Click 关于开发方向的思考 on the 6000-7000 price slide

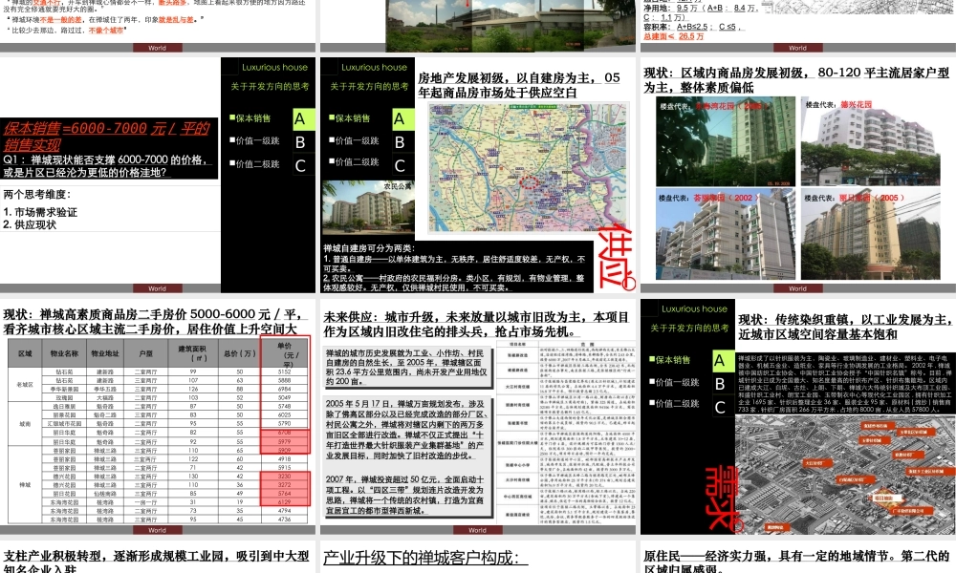pyautogui.click(x=270, y=87)
